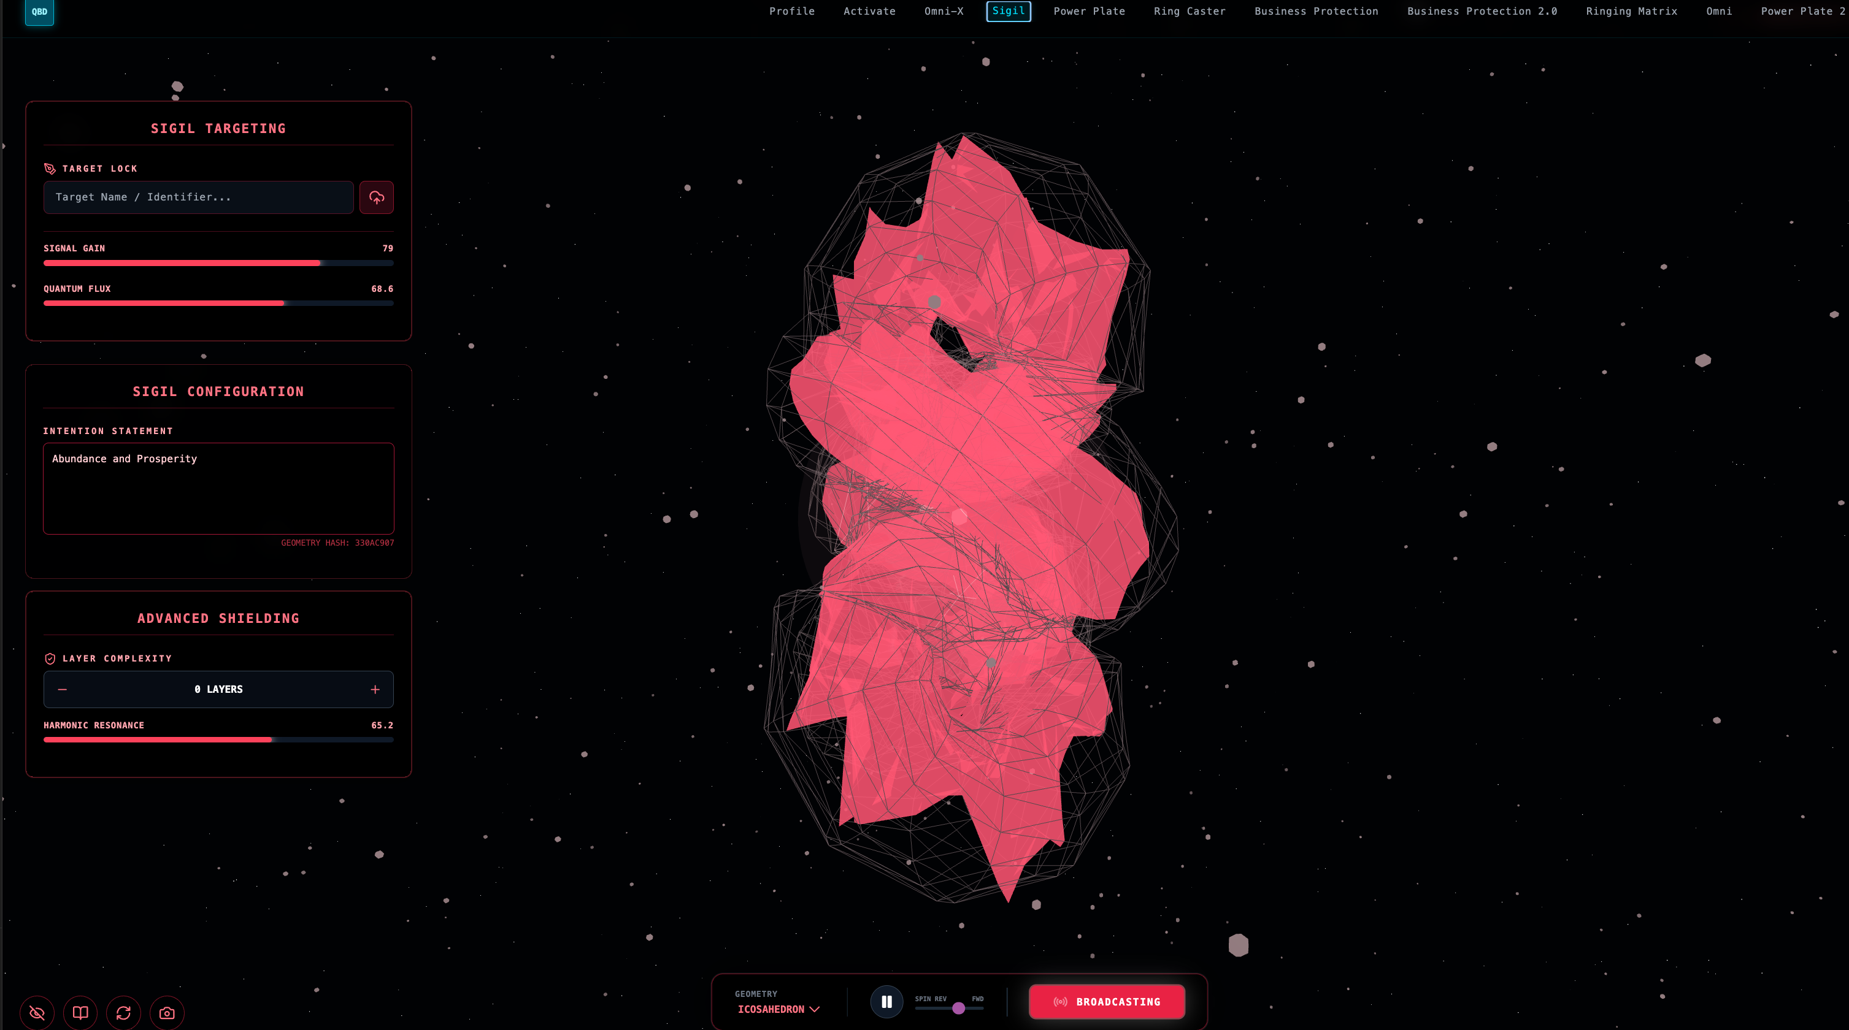
Task: Open the book guide icon
Action: pos(80,1013)
